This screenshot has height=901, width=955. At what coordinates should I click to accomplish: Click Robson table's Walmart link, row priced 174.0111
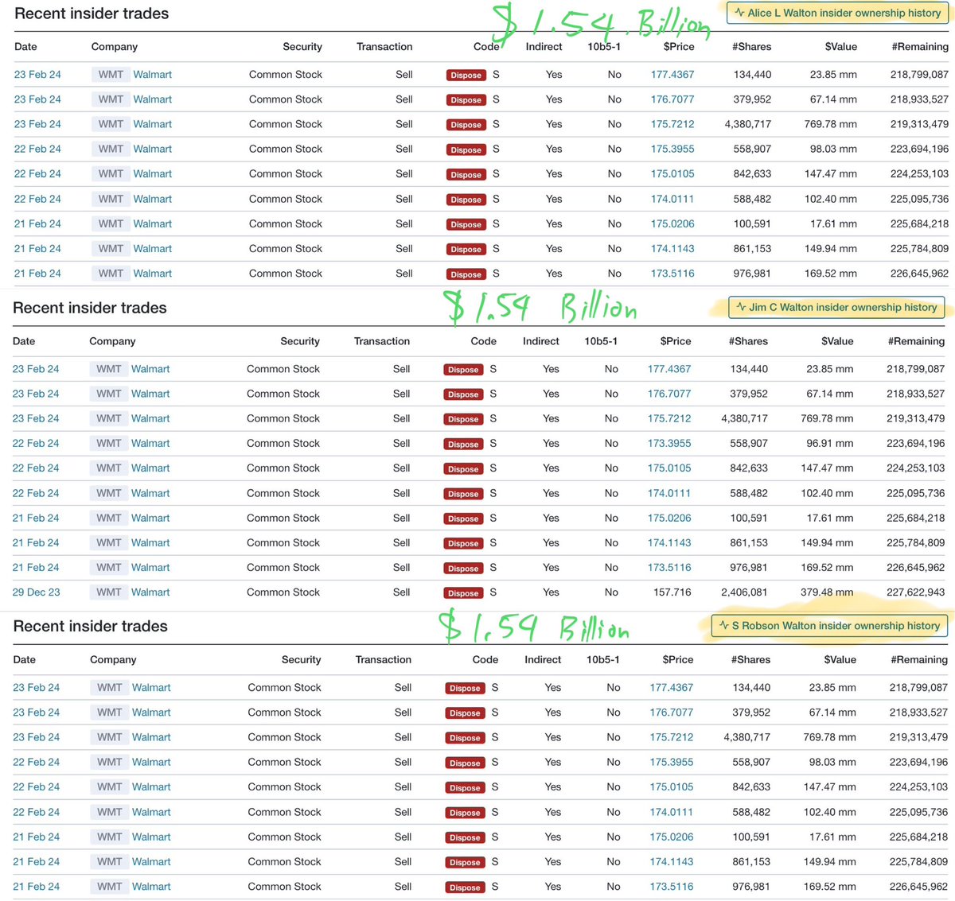[x=151, y=812]
